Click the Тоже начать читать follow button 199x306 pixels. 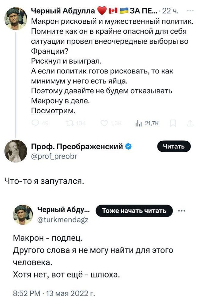(133, 211)
